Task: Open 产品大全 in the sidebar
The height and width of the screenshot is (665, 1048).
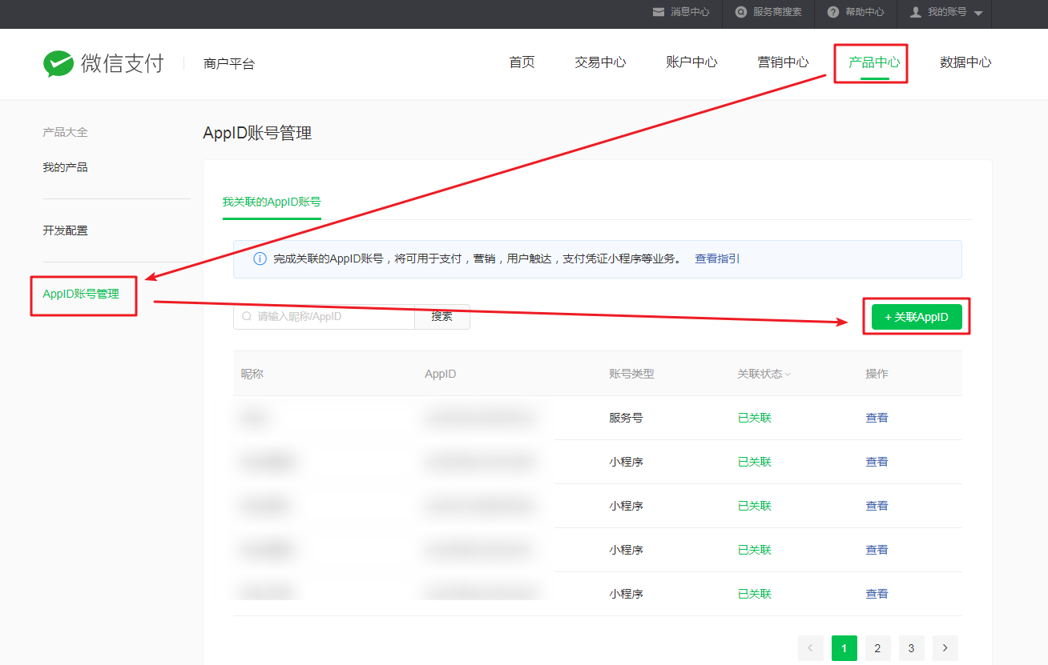Action: (x=65, y=132)
